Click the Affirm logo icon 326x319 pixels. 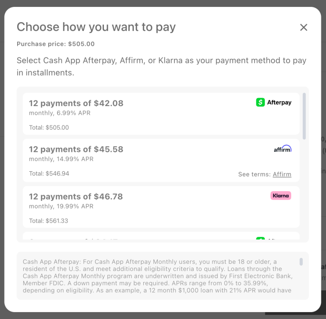(x=282, y=149)
